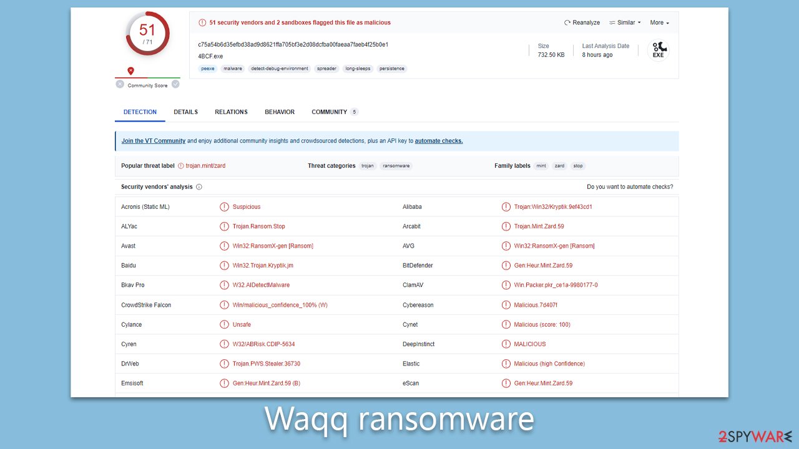Select the 'ransomware' threat category chip
799x449 pixels.
point(396,166)
